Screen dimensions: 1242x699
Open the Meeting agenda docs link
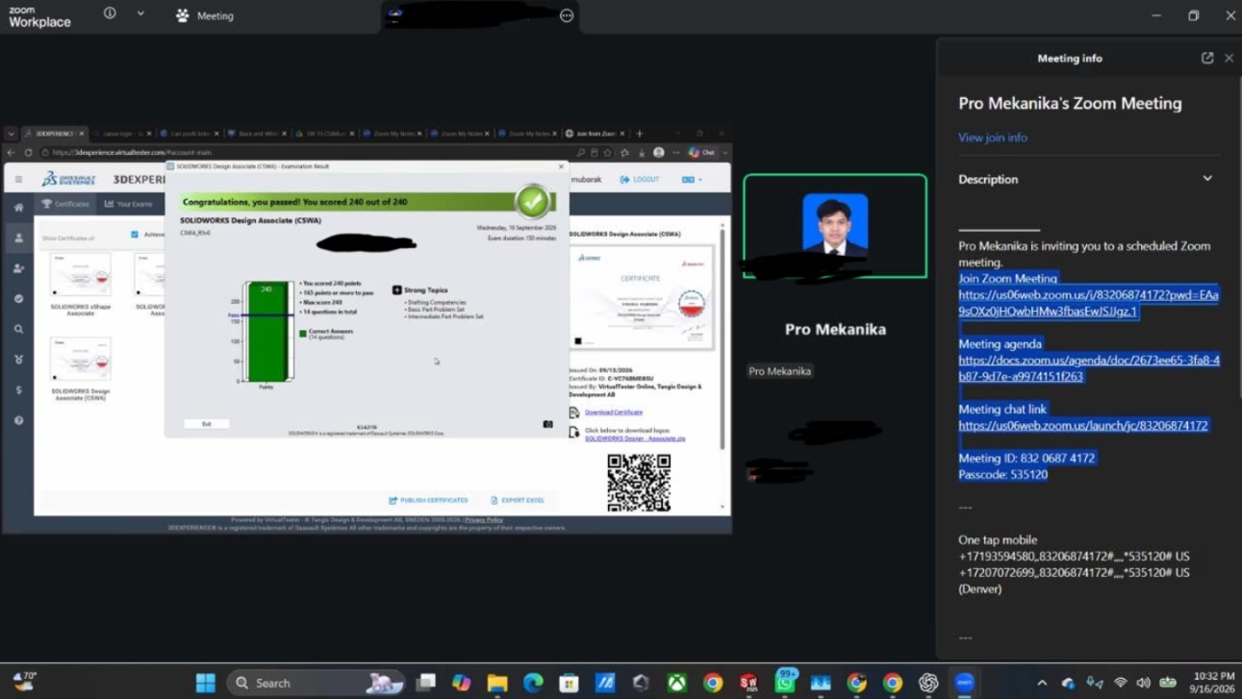(x=1089, y=368)
